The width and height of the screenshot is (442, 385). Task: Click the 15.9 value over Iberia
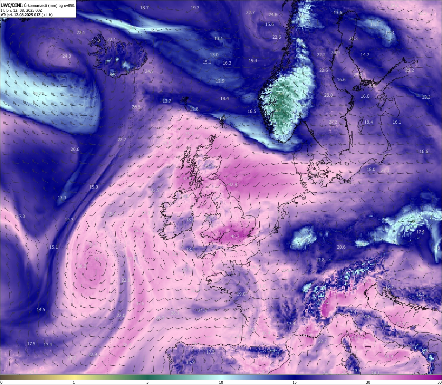[190, 362]
